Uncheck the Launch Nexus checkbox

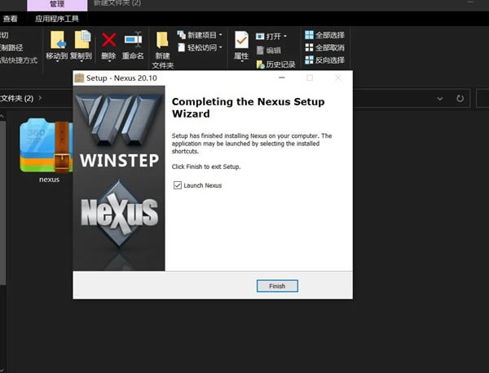pos(178,185)
